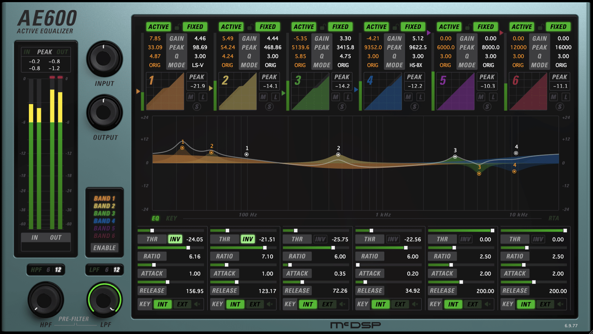
Task: Open band 1 LS-V mode menu
Action: point(198,65)
